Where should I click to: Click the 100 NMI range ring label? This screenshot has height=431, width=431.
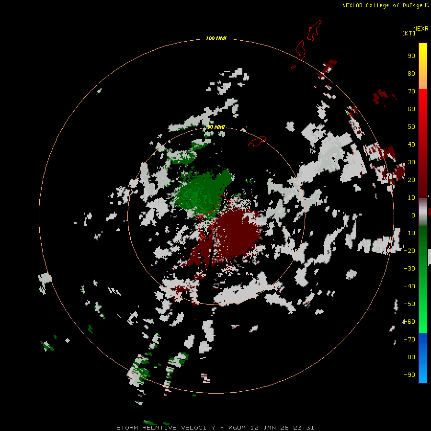[x=216, y=38]
